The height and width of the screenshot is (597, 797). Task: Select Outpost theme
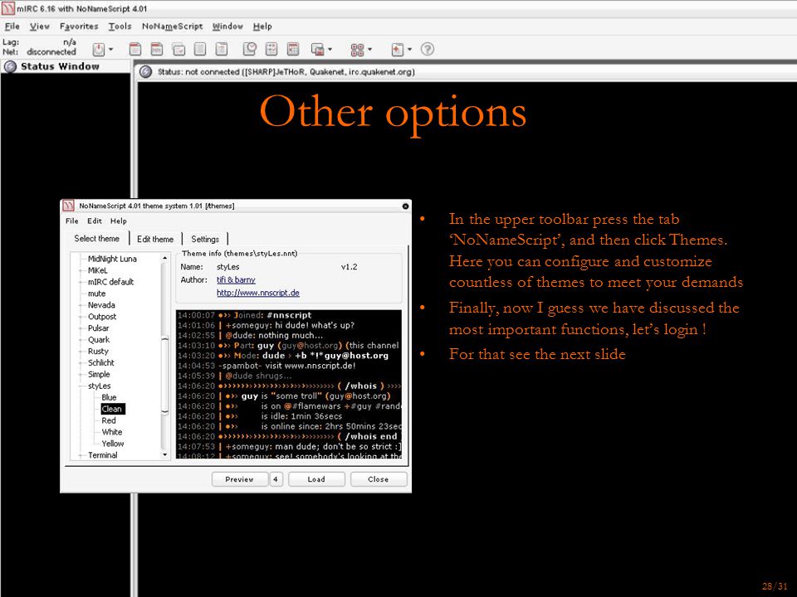click(x=102, y=317)
